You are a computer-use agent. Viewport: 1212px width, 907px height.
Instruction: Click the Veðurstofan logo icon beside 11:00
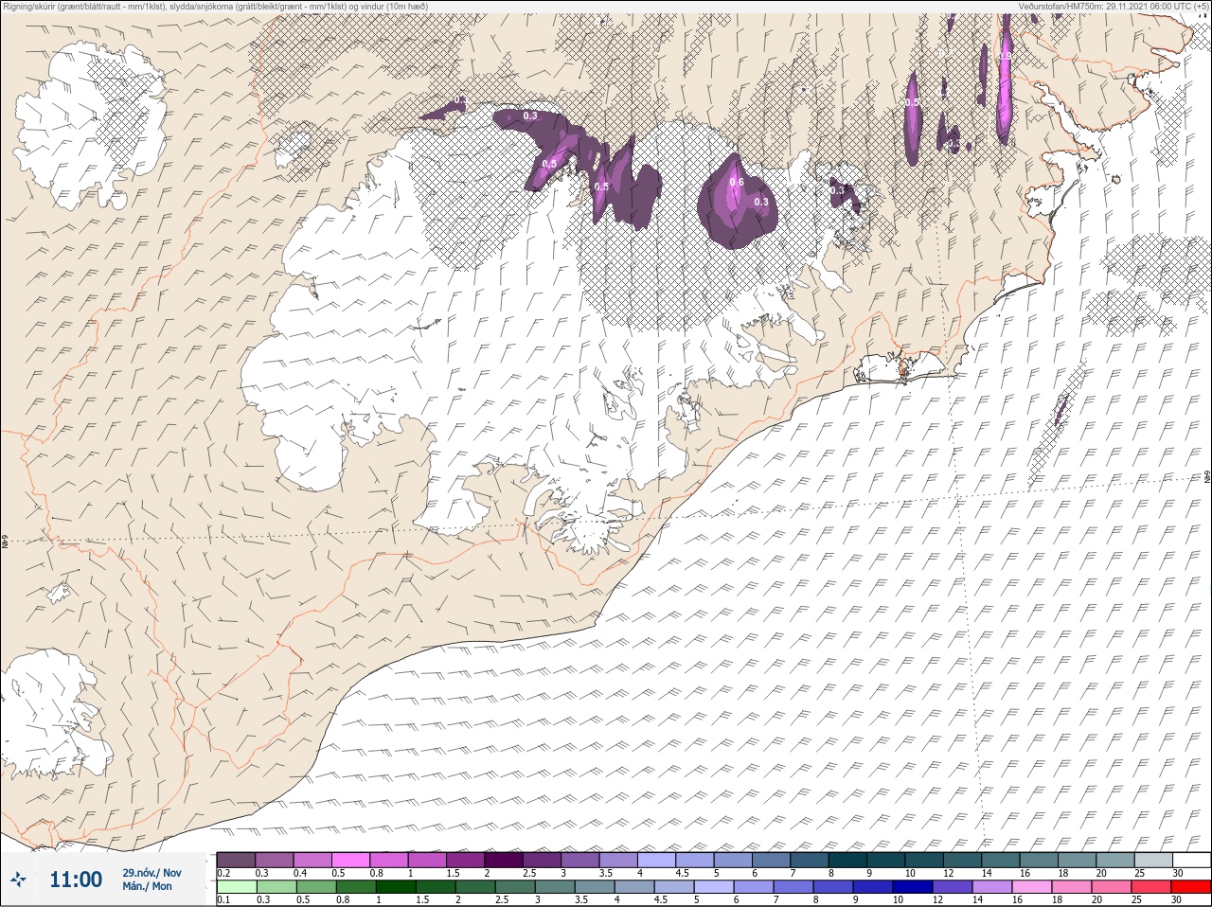click(18, 880)
